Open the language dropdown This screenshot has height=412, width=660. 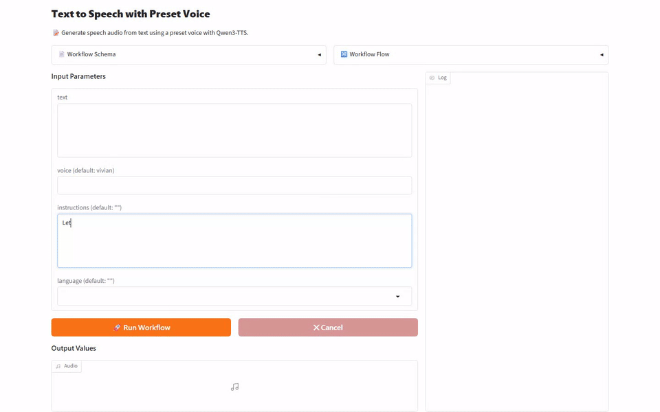pyautogui.click(x=234, y=297)
